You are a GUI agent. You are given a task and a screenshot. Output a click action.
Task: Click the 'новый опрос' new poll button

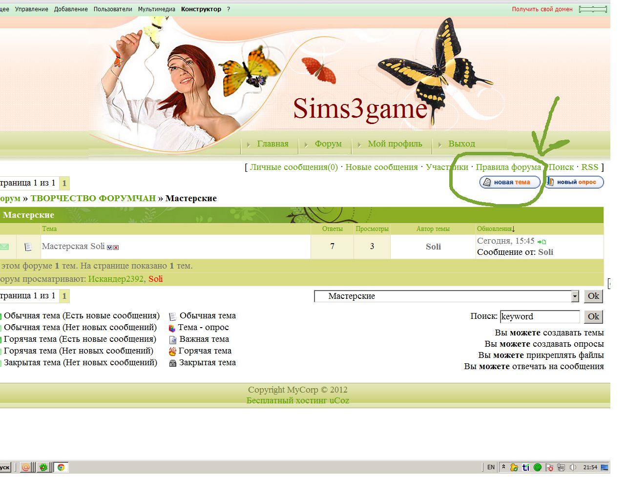[x=574, y=182]
